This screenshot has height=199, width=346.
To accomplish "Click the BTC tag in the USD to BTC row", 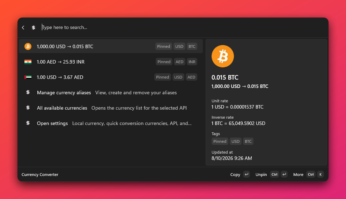I will [192, 46].
